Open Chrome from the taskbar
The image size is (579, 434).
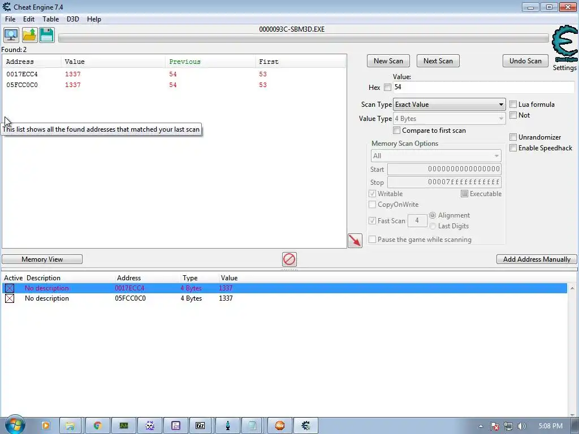(97, 426)
